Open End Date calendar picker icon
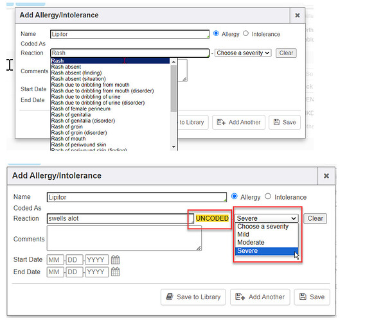This screenshot has height=321, width=365. pos(115,272)
